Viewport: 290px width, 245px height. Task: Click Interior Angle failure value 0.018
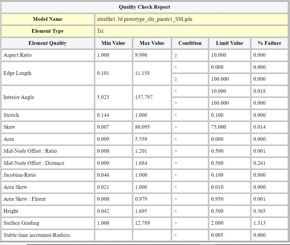pos(259,91)
